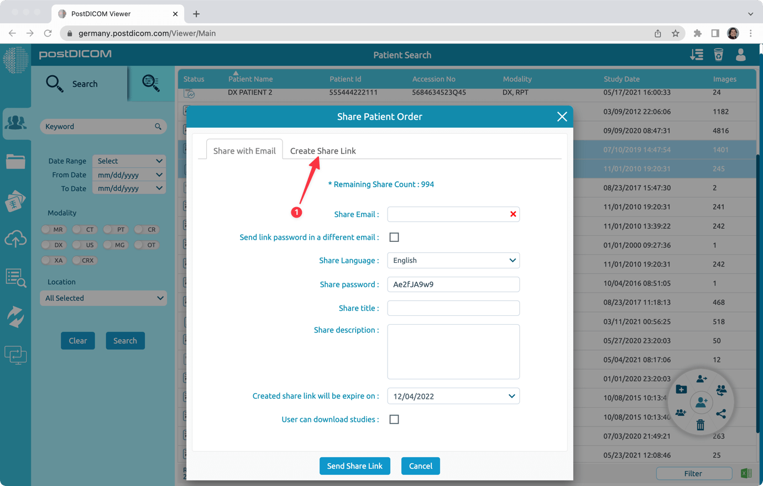Open the patients section in left sidebar
The height and width of the screenshot is (486, 763).
(15, 123)
